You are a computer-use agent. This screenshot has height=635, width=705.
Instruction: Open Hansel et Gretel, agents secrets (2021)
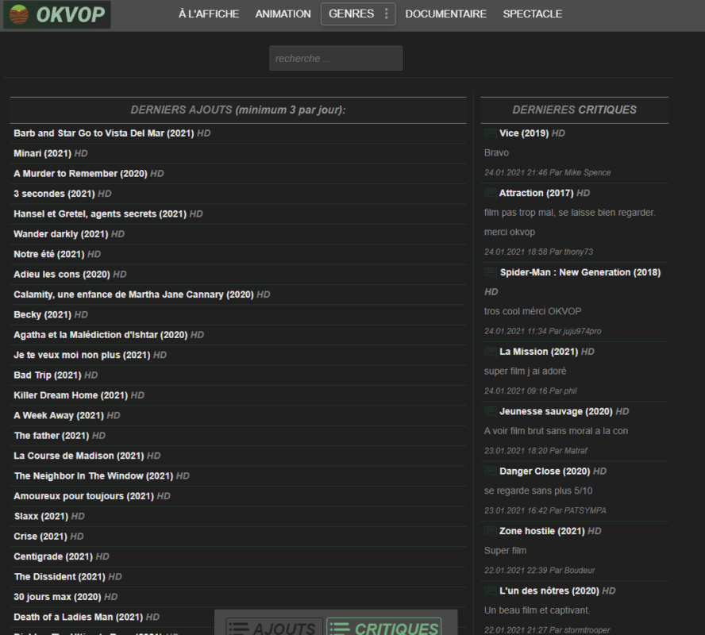100,214
